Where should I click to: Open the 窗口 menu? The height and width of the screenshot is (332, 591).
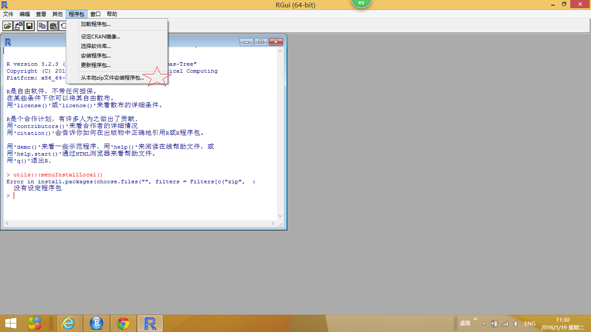coord(96,14)
